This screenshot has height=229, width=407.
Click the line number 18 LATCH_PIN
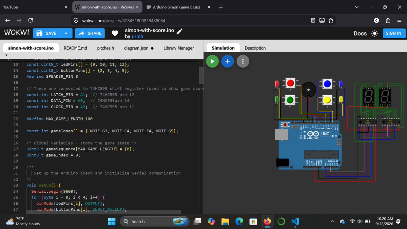tap(15, 95)
